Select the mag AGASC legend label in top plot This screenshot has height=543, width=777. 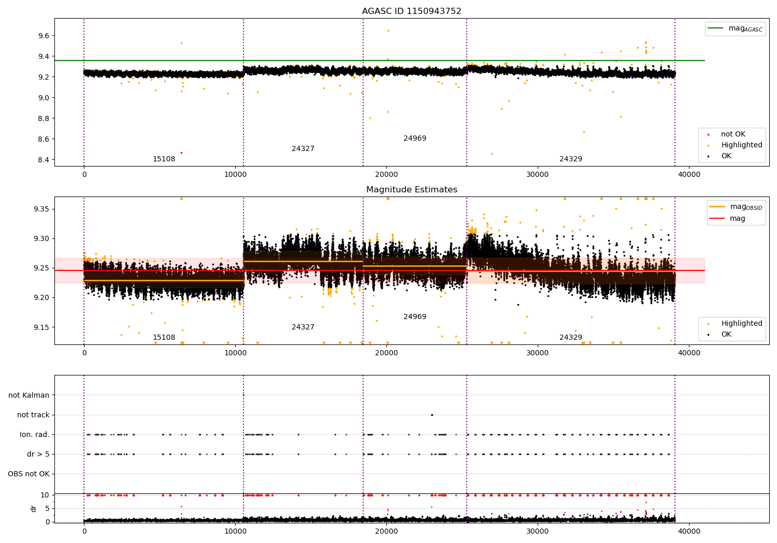click(x=745, y=28)
